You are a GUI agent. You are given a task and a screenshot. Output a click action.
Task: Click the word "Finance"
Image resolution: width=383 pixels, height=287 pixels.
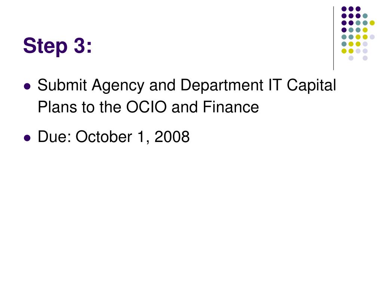[x=230, y=107]
